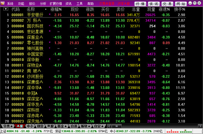The width and height of the screenshot is (203, 134).
Task: Select stock row 世纪星源
Action: tap(95, 32)
